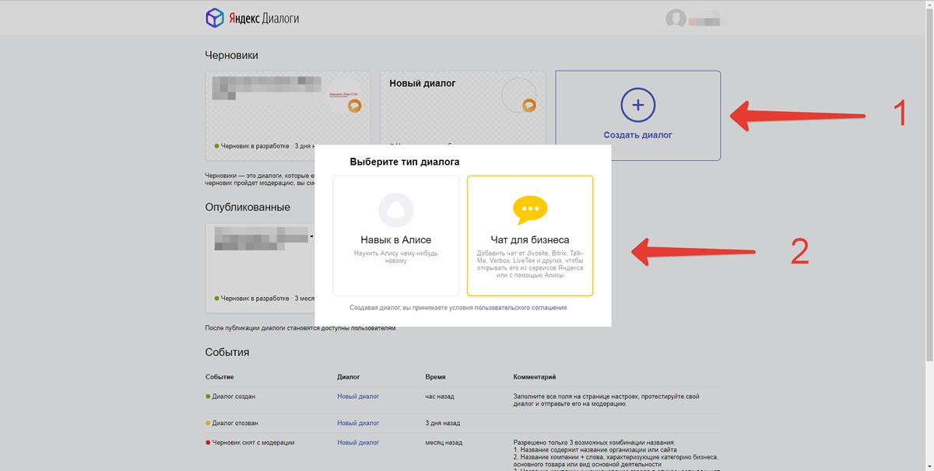Choose the Чат для бизнеса dialog type
The height and width of the screenshot is (471, 934).
point(530,235)
